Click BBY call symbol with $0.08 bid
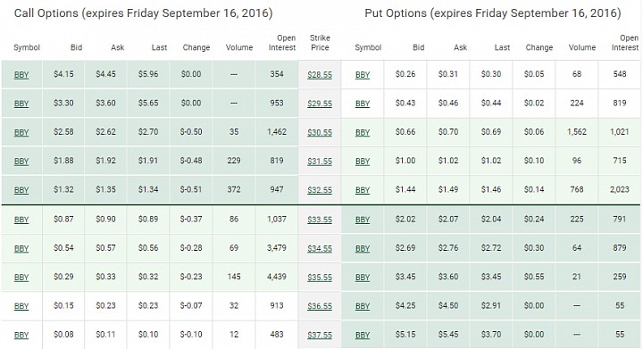The image size is (643, 349). (x=21, y=335)
